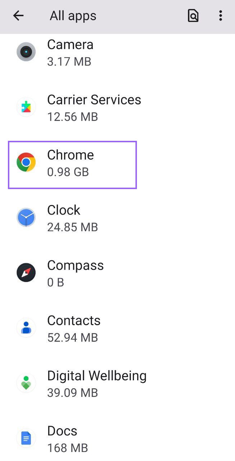Click the Chrome browser icon
The height and width of the screenshot is (461, 235).
(x=26, y=162)
